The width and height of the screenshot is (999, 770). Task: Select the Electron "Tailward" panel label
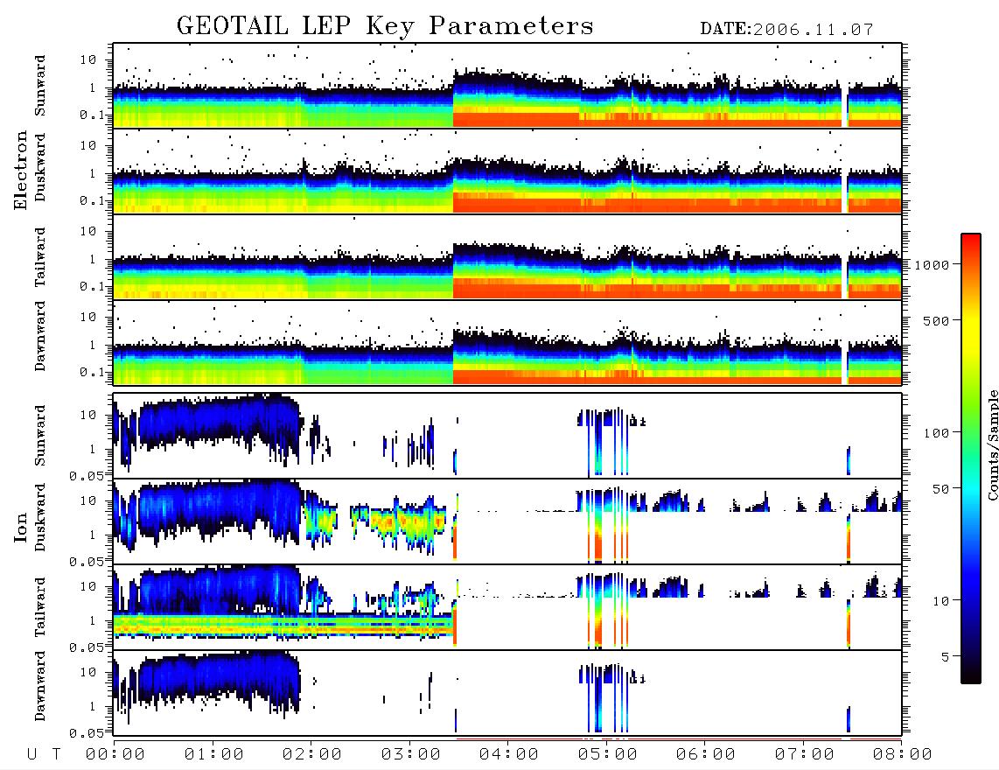click(40, 257)
